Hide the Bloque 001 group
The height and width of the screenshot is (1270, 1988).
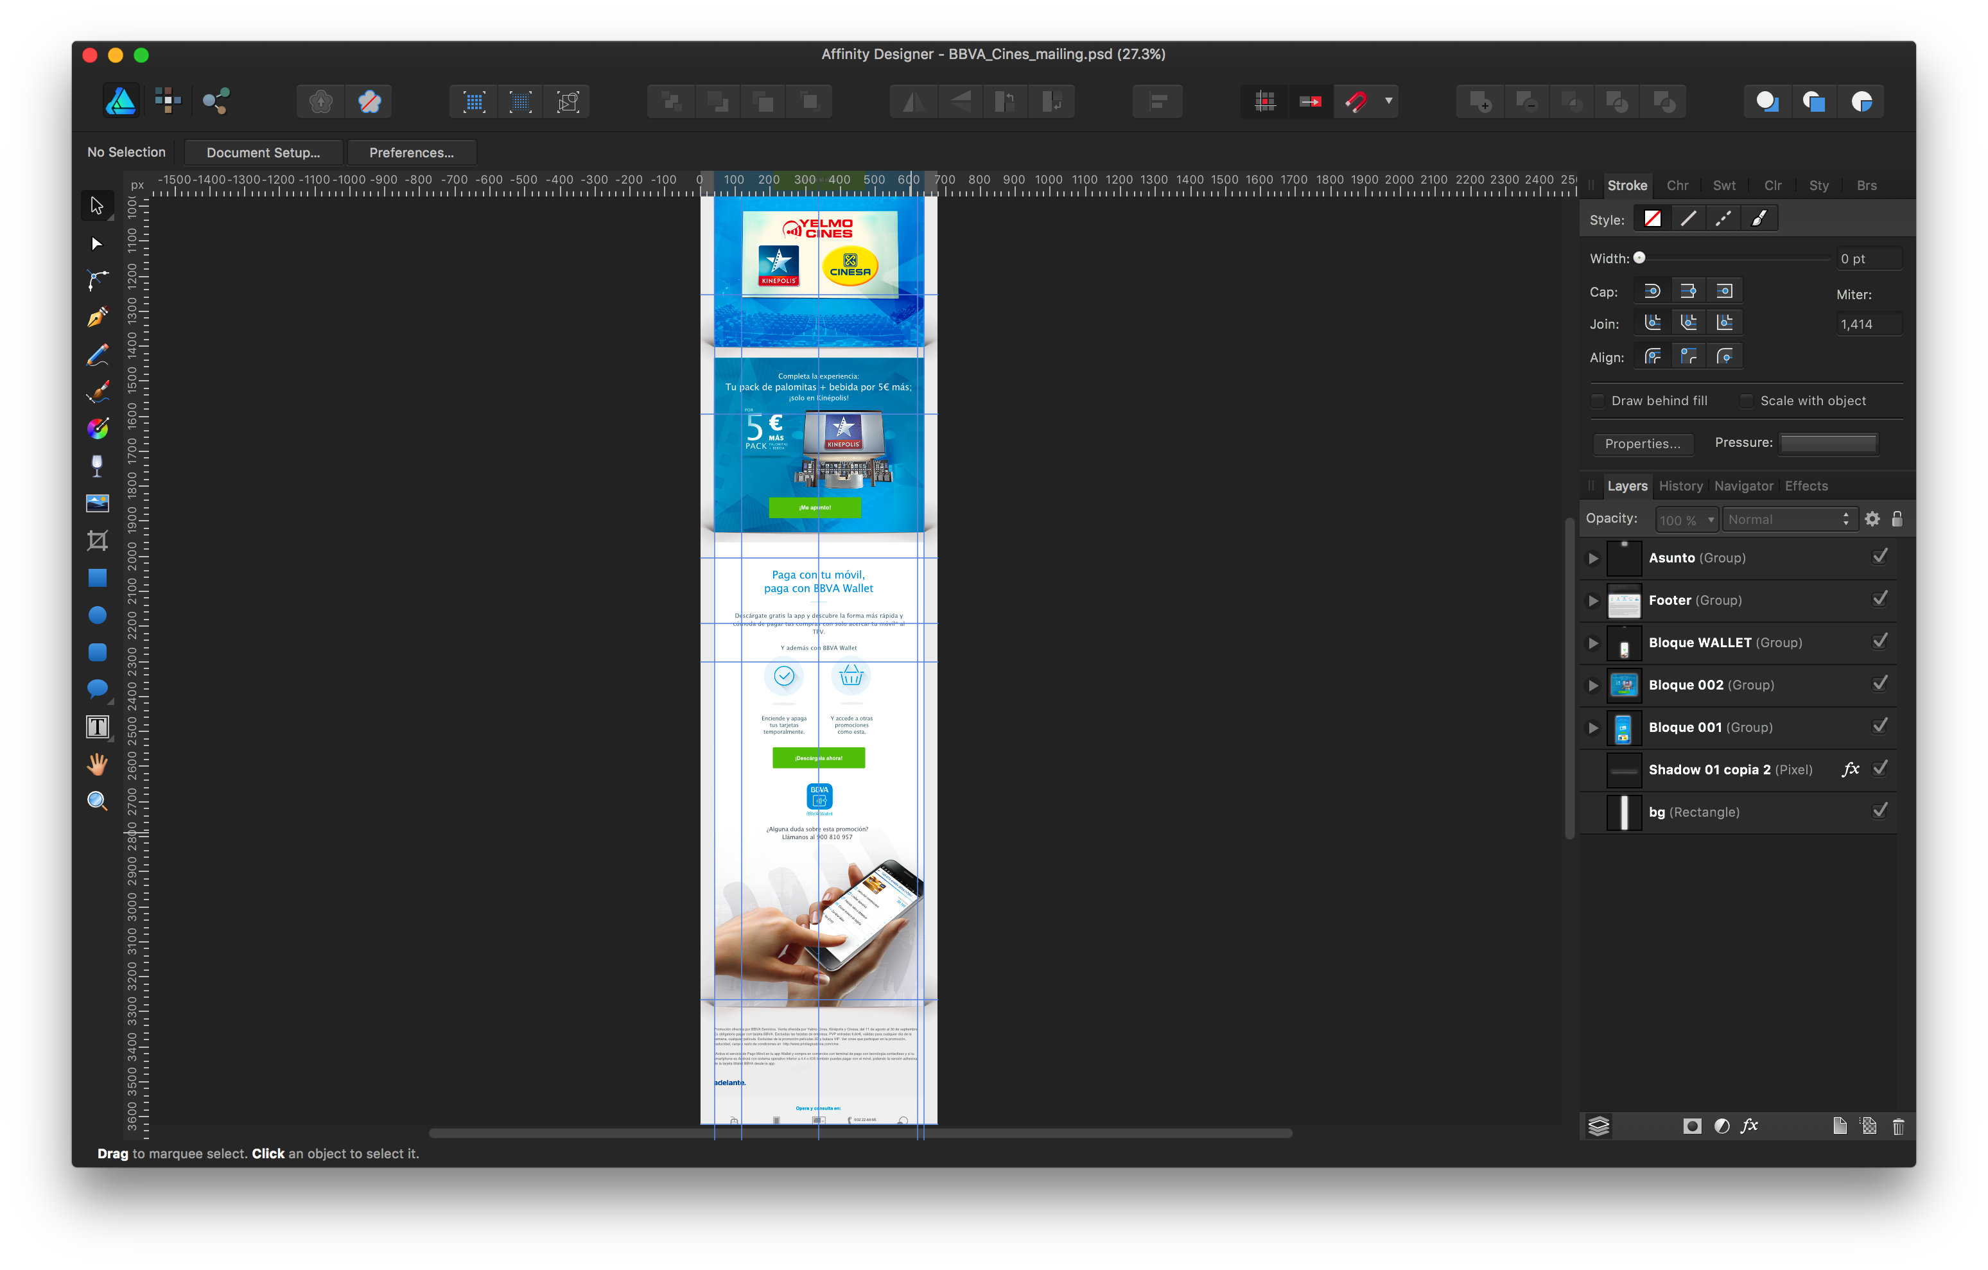tap(1880, 726)
